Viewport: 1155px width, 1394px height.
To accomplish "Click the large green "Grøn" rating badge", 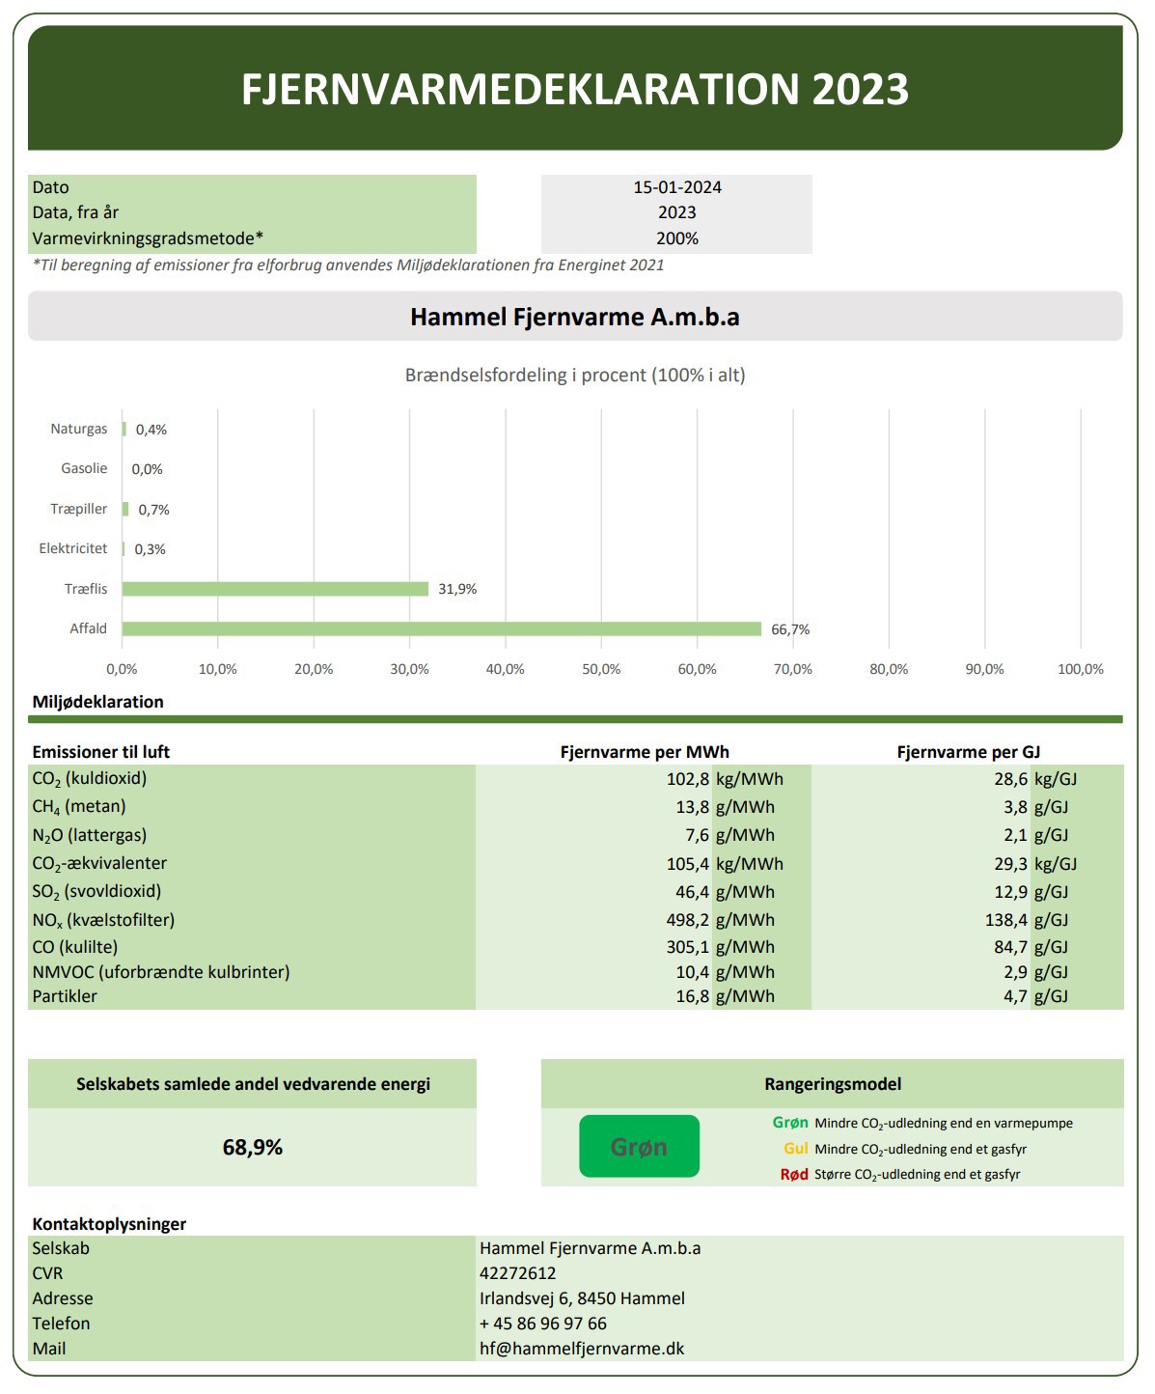I will (x=639, y=1146).
